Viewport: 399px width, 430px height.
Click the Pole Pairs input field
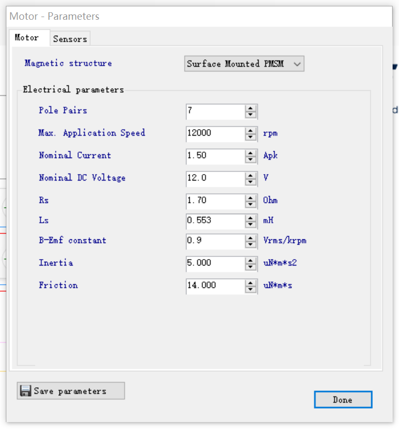(x=215, y=111)
